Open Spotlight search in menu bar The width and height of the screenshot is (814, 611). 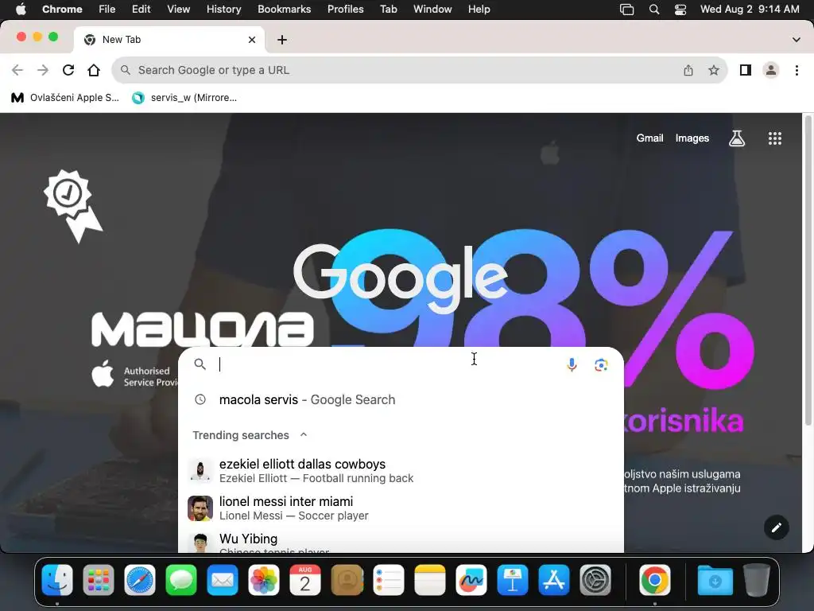pyautogui.click(x=654, y=10)
